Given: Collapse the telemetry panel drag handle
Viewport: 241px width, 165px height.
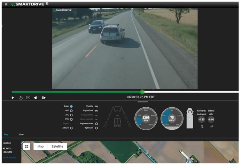Looking at the screenshot, I should [143, 102].
